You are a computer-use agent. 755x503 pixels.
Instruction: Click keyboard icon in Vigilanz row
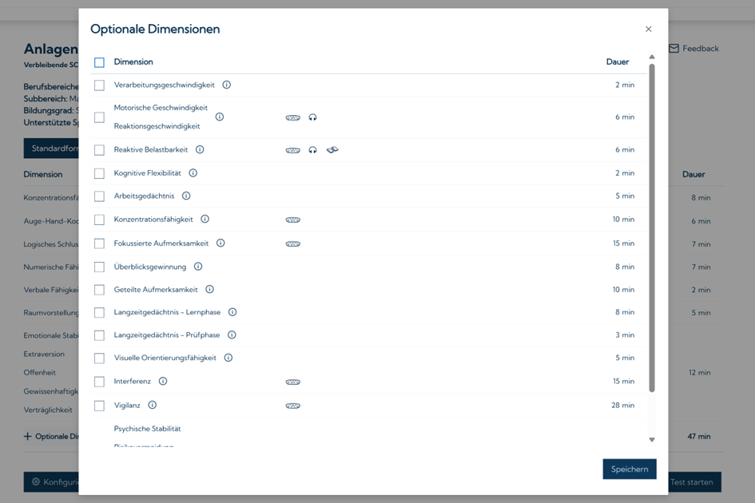point(293,406)
